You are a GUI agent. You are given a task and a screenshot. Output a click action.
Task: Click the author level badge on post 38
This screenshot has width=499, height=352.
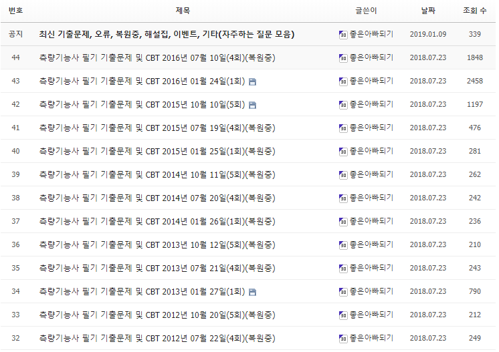pyautogui.click(x=343, y=198)
